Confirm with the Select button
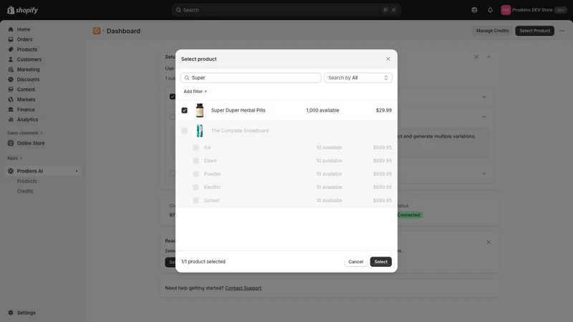The image size is (573, 322). [x=381, y=262]
